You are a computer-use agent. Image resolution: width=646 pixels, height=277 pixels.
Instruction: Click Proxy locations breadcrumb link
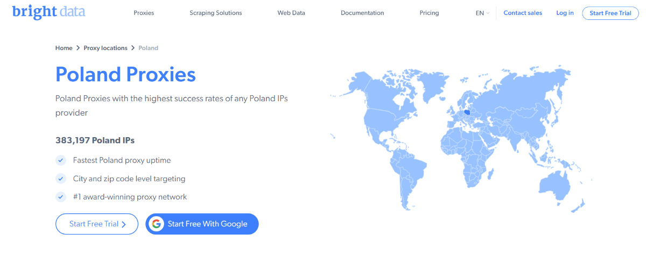[x=106, y=48]
